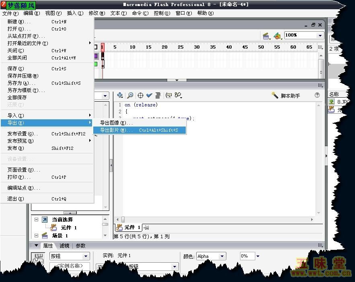Click the show code hint icon
The width and height of the screenshot is (355, 282).
[x=168, y=96]
